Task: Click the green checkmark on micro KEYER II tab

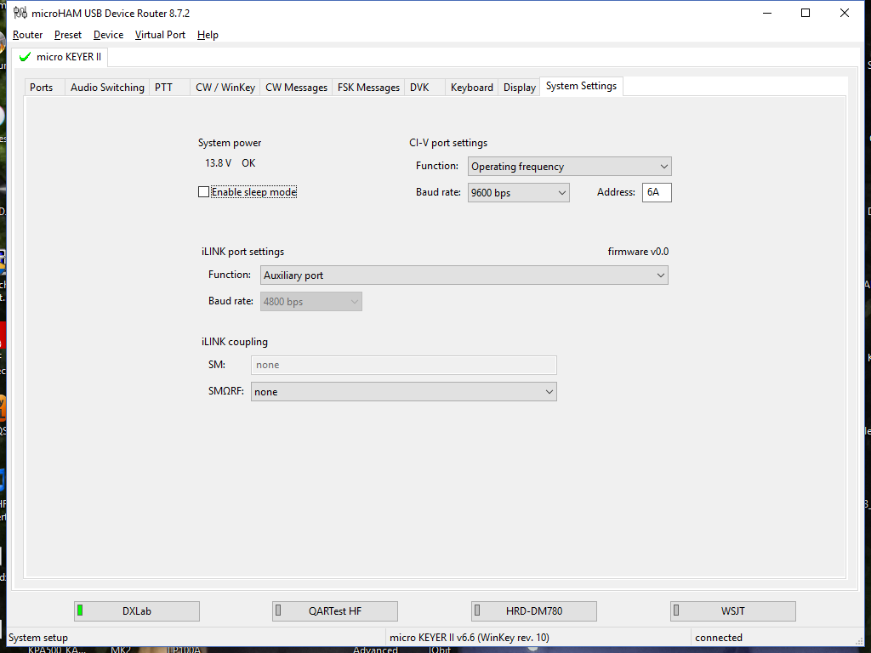Action: pos(23,57)
